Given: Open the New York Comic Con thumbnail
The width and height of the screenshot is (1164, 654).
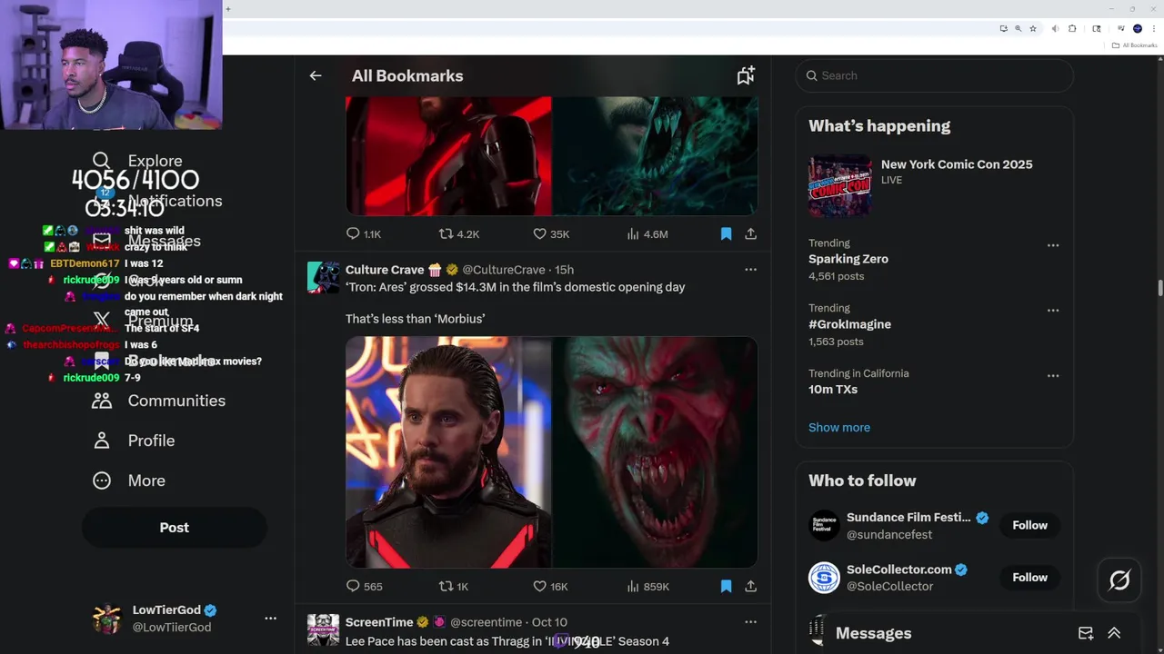Looking at the screenshot, I should pos(840,186).
